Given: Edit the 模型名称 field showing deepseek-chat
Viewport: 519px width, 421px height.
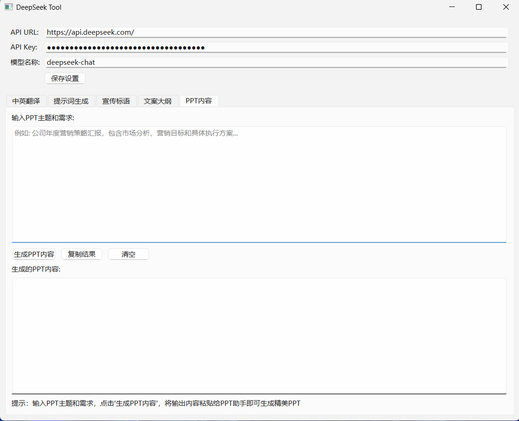Looking at the screenshot, I should 276,62.
